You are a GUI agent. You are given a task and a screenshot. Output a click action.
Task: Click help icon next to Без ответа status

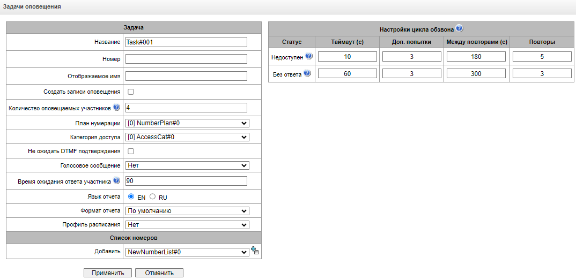click(x=307, y=73)
